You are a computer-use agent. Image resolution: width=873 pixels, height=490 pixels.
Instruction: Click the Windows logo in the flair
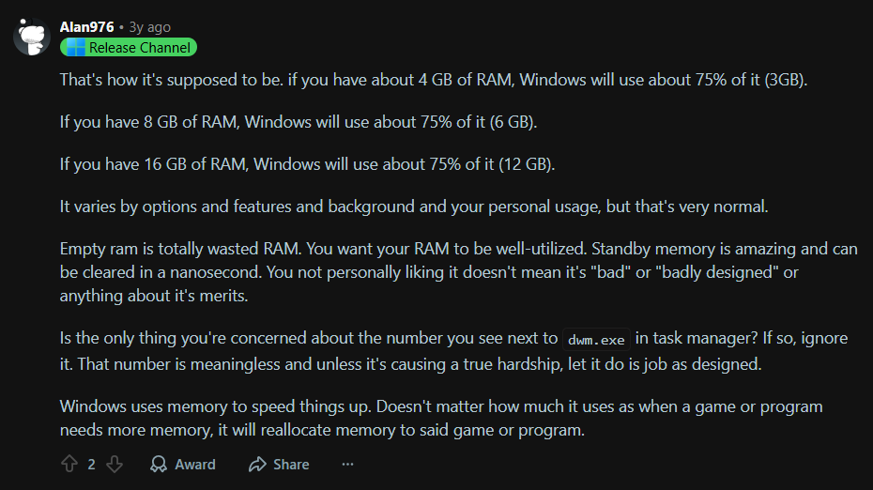[74, 48]
